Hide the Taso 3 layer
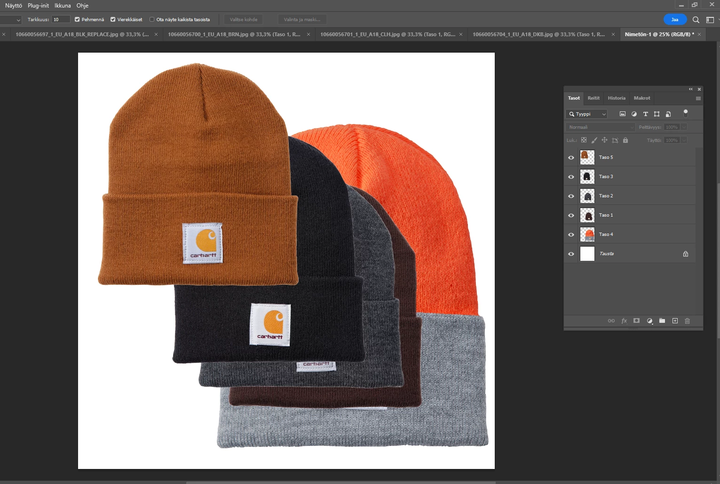720x484 pixels. coord(571,177)
